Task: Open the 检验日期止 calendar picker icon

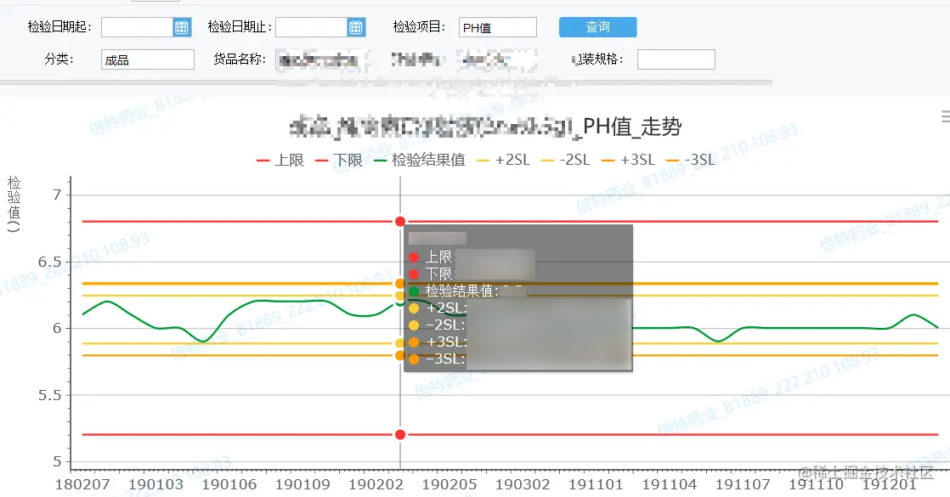Action: pyautogui.click(x=358, y=26)
